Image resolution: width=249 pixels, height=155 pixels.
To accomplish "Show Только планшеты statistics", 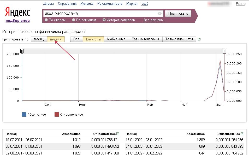I will click(179, 39).
